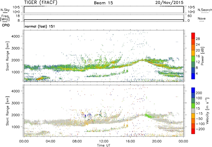Pick the gray -15 to 15 Velocity swatch
Screen dimensions: 212x147
coord(193,111)
